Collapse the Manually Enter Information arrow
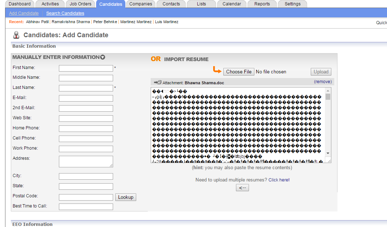The width and height of the screenshot is (387, 227). pos(103,57)
